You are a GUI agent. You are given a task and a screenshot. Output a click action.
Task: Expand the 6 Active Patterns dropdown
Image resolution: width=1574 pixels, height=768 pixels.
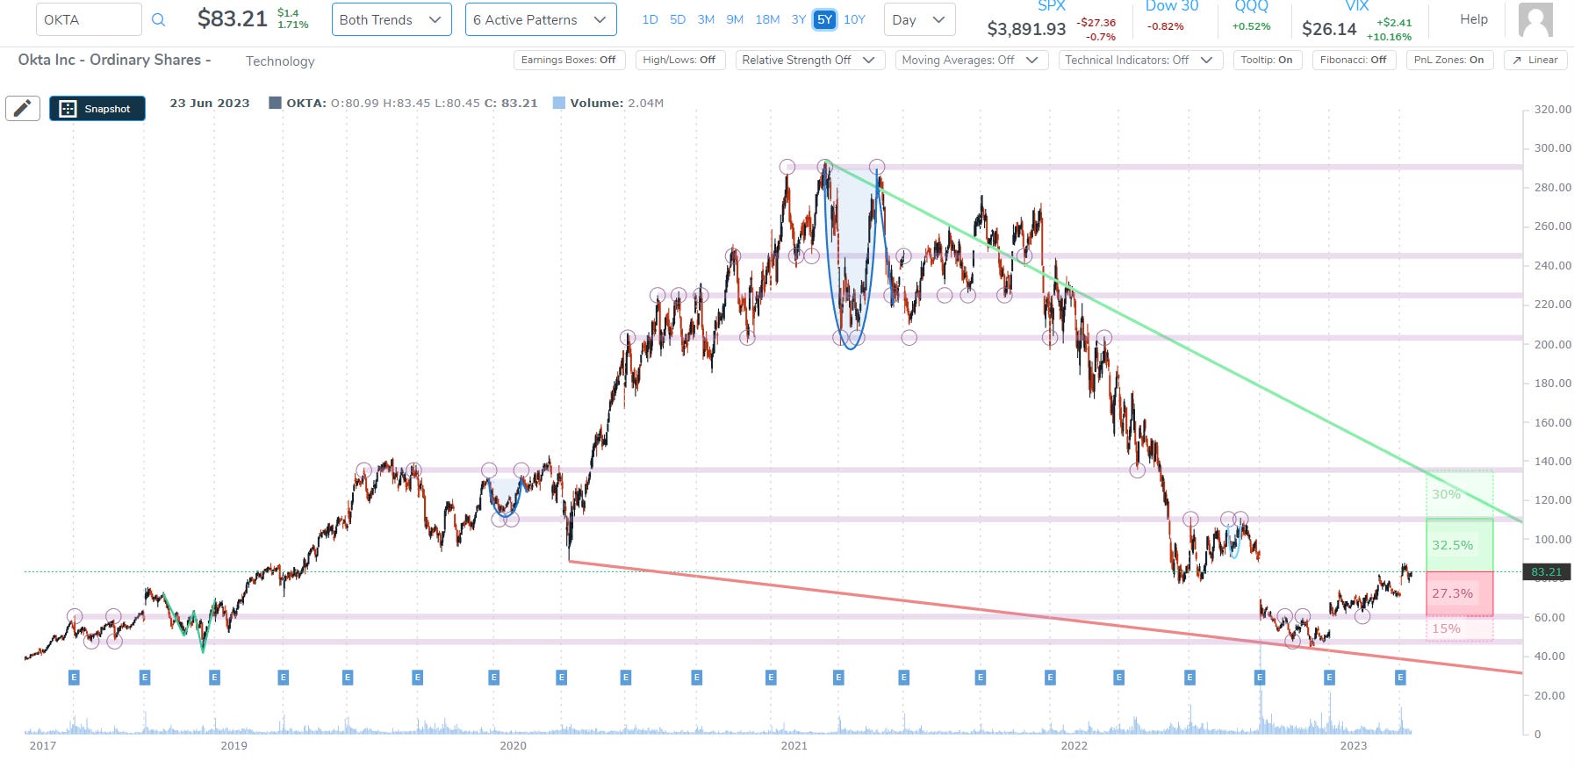point(541,19)
